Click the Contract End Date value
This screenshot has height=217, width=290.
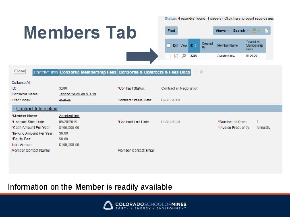click(170, 122)
